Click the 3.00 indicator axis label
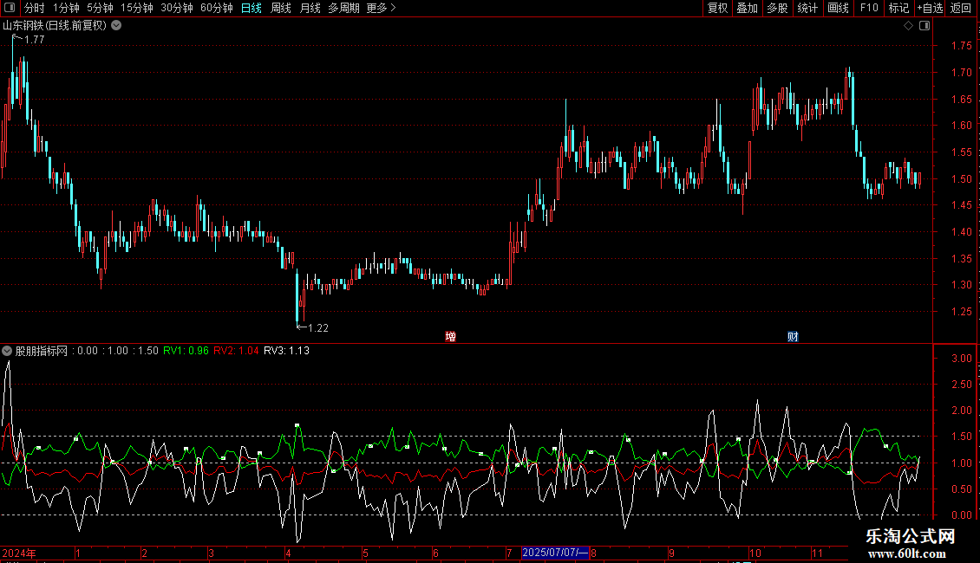The height and width of the screenshot is (563, 980). pos(961,359)
